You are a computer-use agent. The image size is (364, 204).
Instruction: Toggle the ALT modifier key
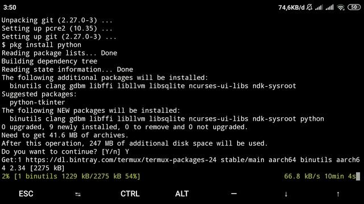182,194
